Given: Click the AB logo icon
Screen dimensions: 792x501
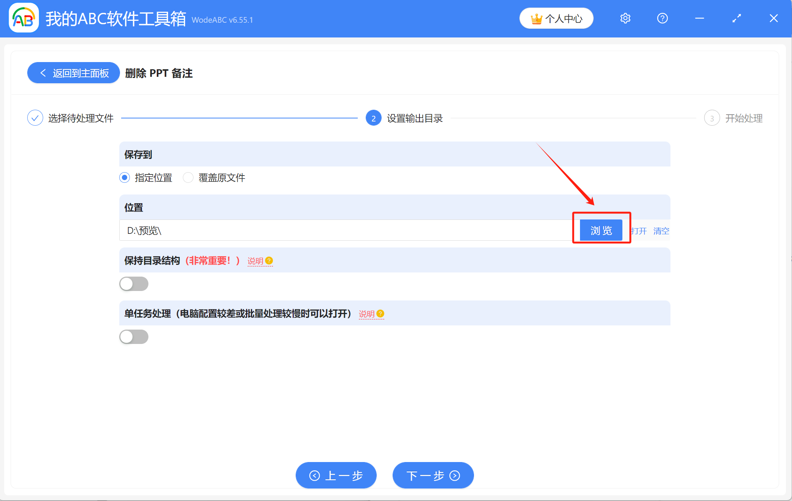Looking at the screenshot, I should click(23, 18).
